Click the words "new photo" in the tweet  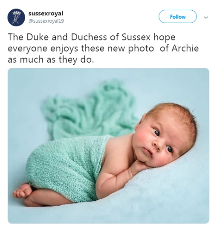coord(131,49)
